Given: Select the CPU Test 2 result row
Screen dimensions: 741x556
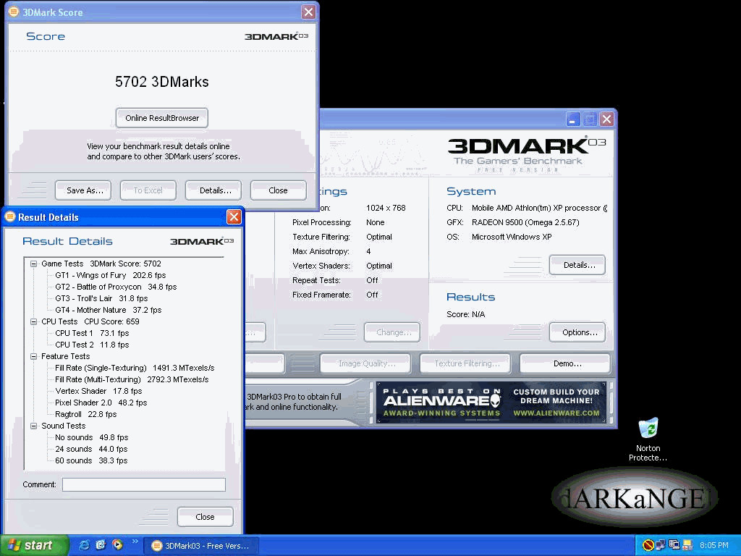Looking at the screenshot, I should pyautogui.click(x=92, y=345).
